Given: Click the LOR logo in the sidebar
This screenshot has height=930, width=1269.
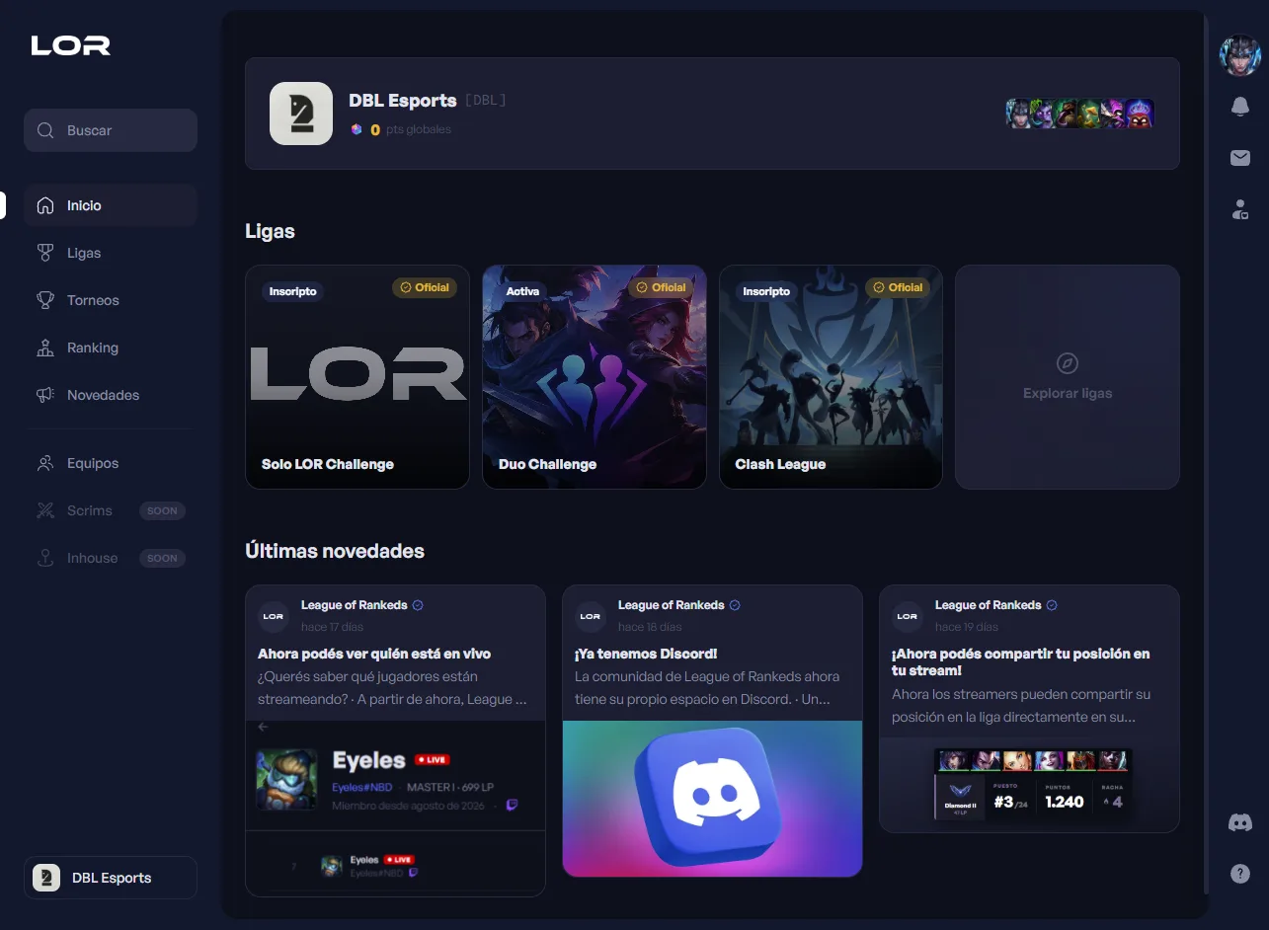Looking at the screenshot, I should (71, 45).
